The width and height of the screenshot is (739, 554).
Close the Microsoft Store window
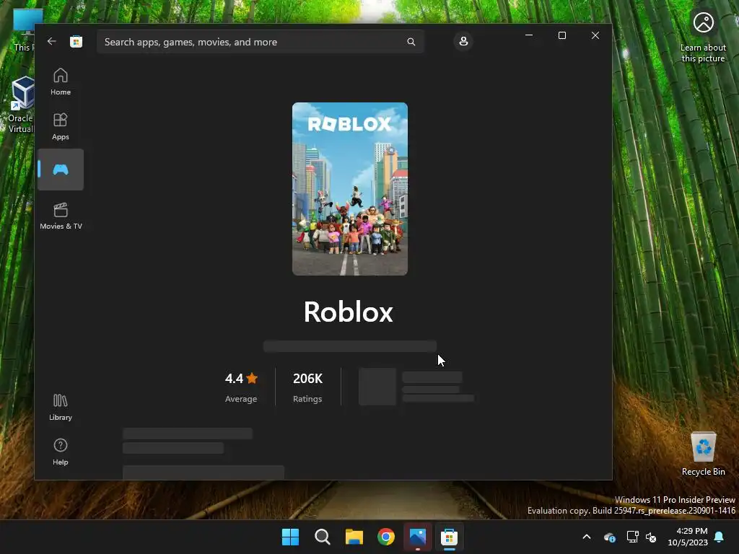point(595,35)
